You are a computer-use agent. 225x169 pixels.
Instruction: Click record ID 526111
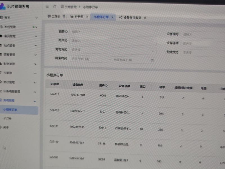click(x=54, y=126)
